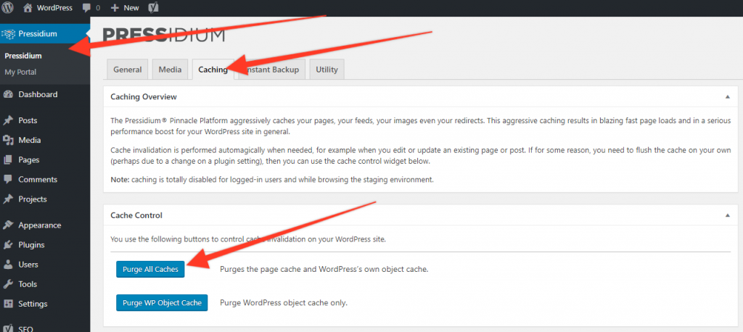The width and height of the screenshot is (743, 332).
Task: Collapse the Caching Overview panel
Action: coord(727,96)
